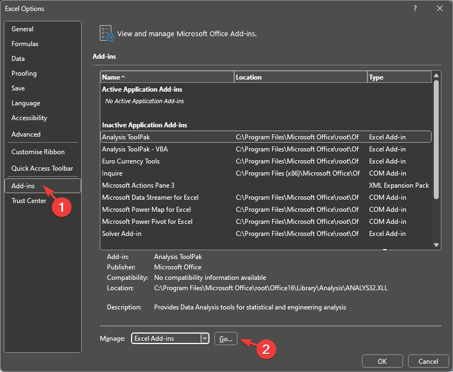Select the Solver Add-in row
Screen dimensions: 453x372
pos(266,234)
